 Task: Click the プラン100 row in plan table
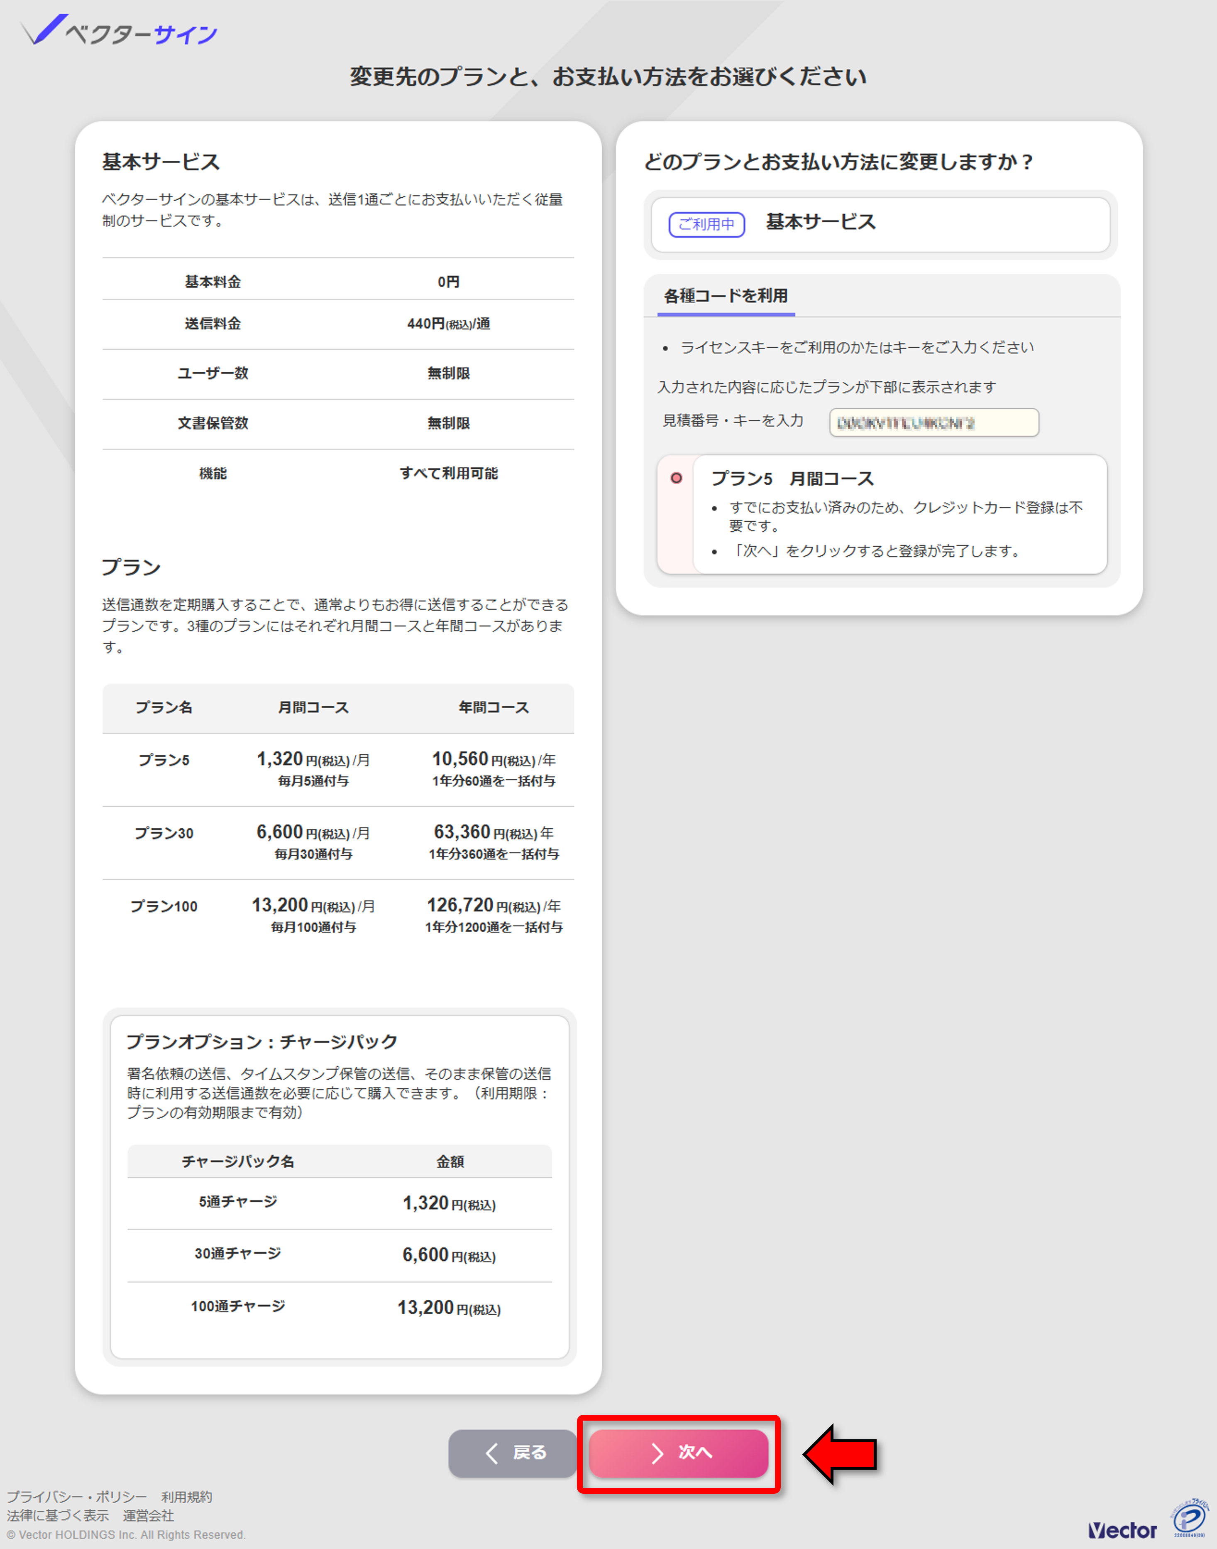(x=338, y=915)
